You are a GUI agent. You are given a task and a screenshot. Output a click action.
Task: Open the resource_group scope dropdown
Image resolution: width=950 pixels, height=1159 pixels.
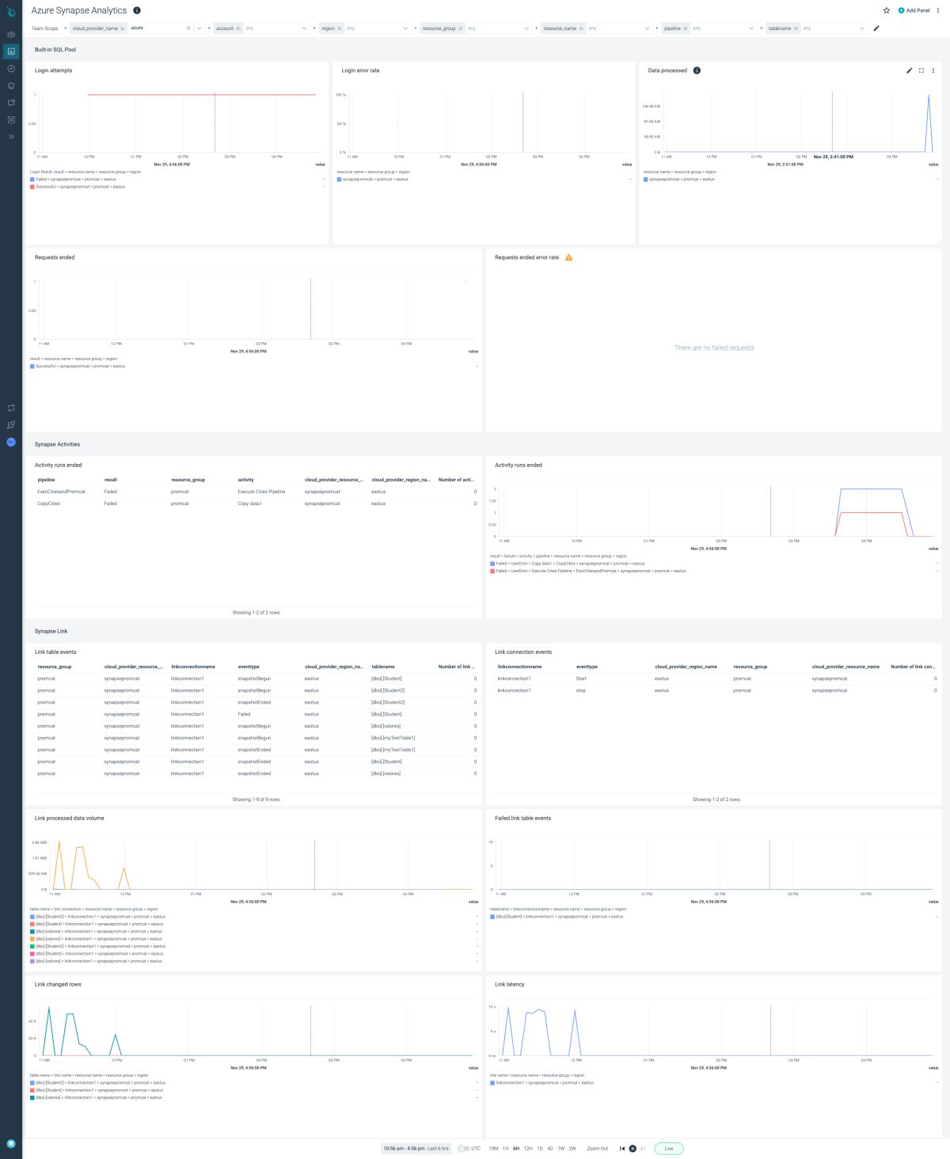point(526,28)
